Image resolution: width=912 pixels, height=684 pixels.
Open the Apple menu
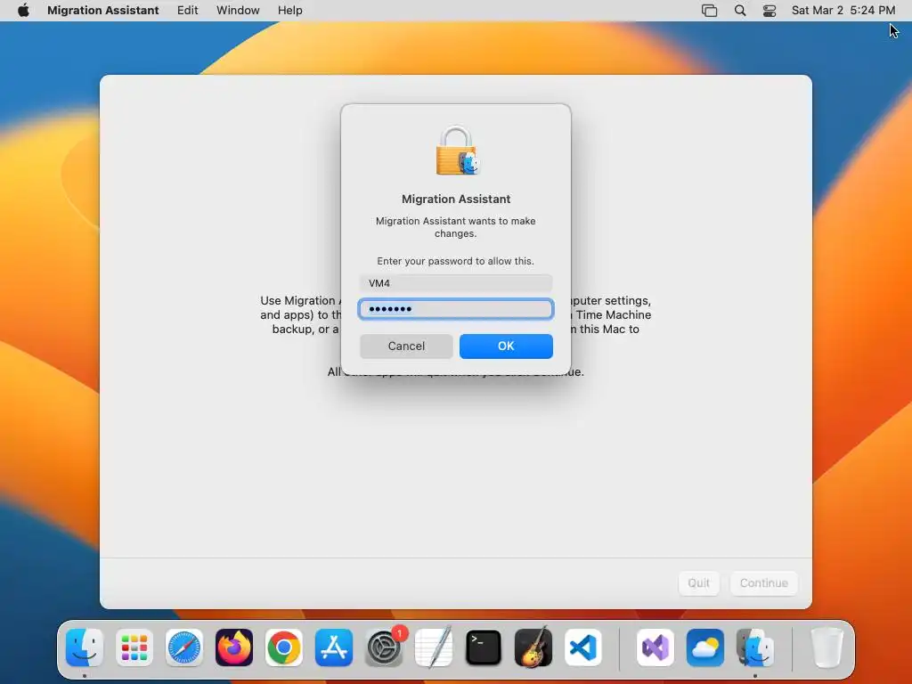23,11
